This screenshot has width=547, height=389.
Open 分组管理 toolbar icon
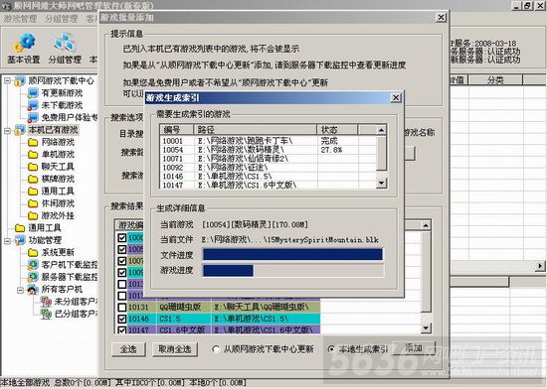(x=65, y=48)
